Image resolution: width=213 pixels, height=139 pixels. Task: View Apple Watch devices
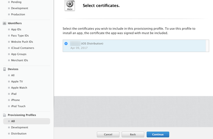point(19,88)
